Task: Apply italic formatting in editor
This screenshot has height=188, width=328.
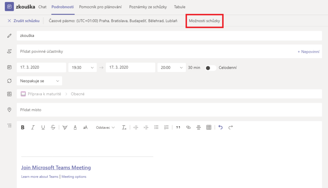Action: coord(33,127)
